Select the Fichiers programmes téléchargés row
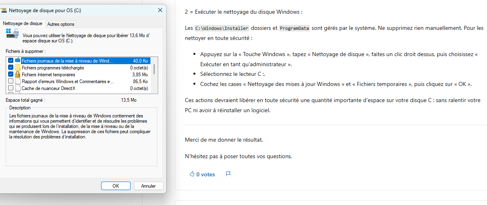 pyautogui.click(x=78, y=67)
